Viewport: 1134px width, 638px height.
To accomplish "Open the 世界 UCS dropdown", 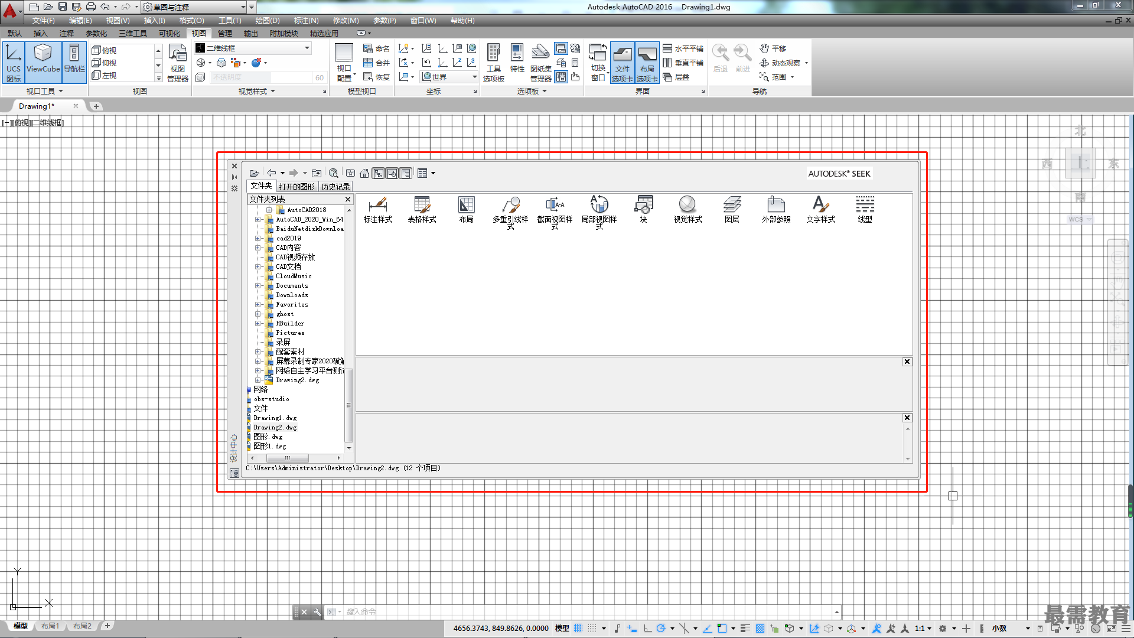I will (x=449, y=77).
